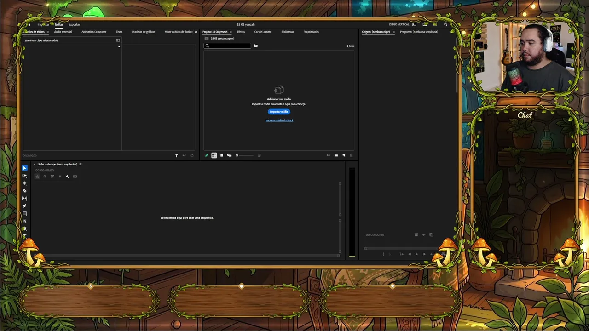589x331 pixels.
Task: Switch Project panel to list view
Action: pos(214,155)
